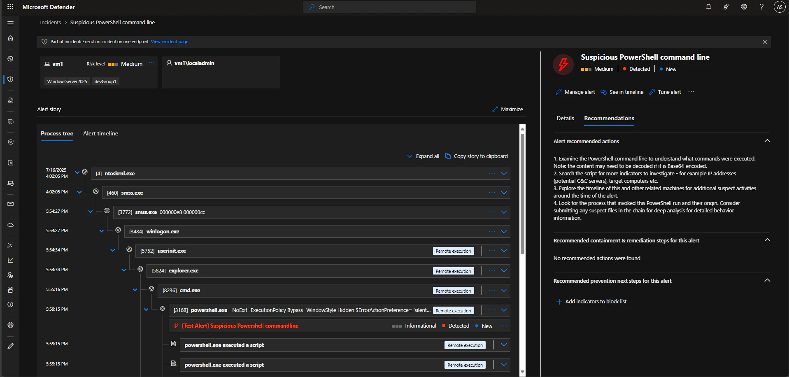Expand details of the ntoskrnl.exe row

click(504, 173)
